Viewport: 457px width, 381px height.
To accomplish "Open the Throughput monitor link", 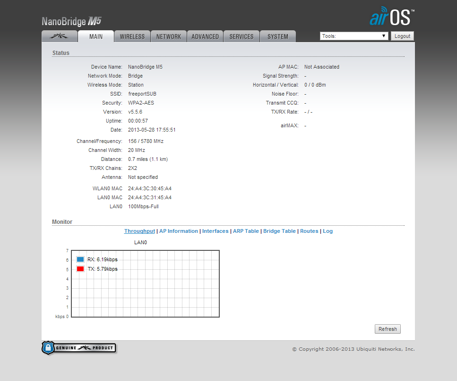I will point(139,231).
